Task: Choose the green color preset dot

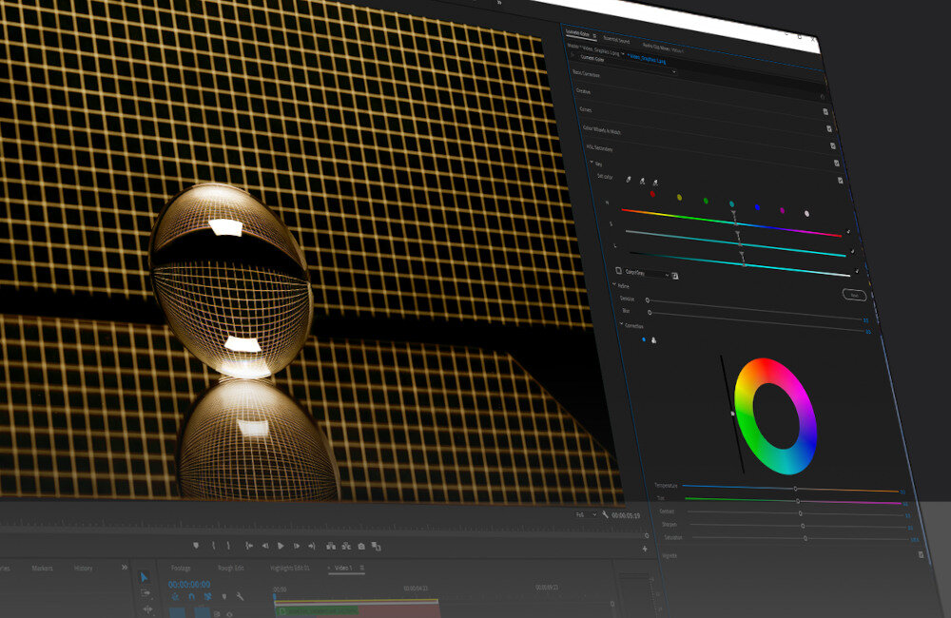Action: pos(706,201)
